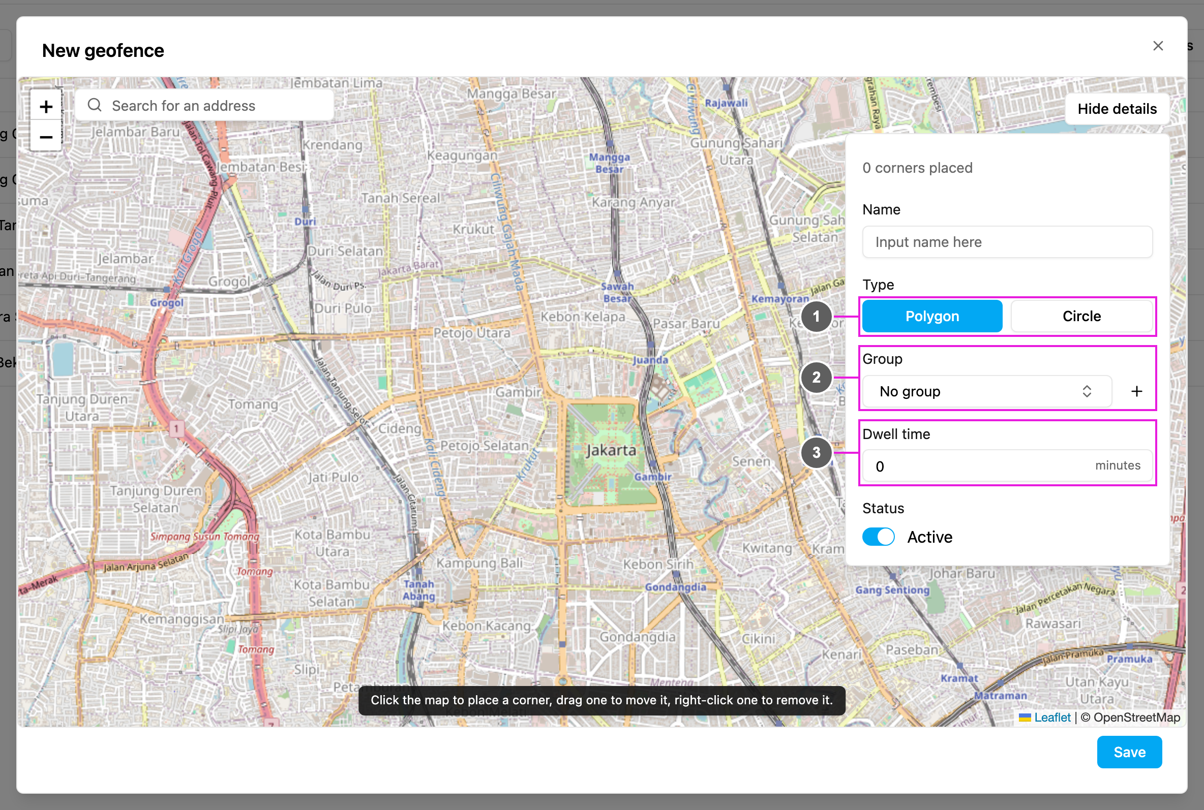The width and height of the screenshot is (1204, 810).
Task: Open the OpenStreetMap attribution link
Action: pyautogui.click(x=1136, y=718)
